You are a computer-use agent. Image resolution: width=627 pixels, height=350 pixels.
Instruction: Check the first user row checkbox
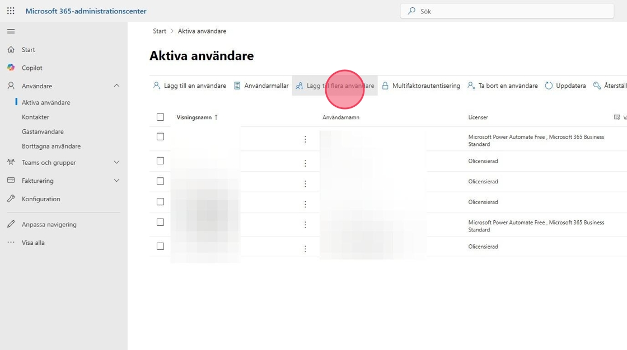tap(161, 136)
